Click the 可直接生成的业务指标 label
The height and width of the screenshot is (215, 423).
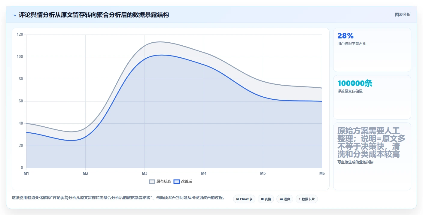(355, 162)
